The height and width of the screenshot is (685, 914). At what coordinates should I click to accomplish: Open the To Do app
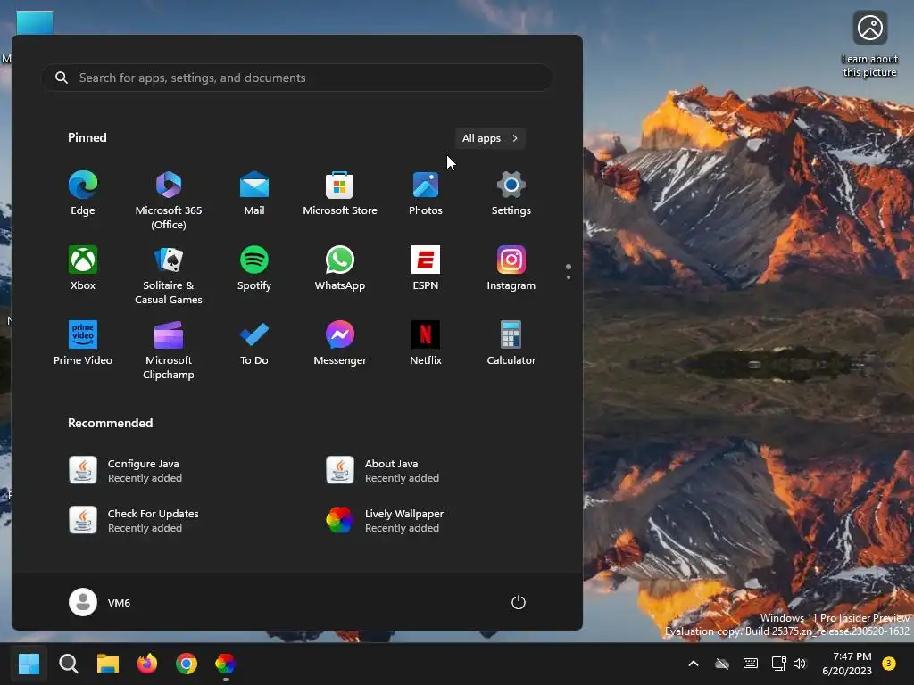(x=254, y=343)
